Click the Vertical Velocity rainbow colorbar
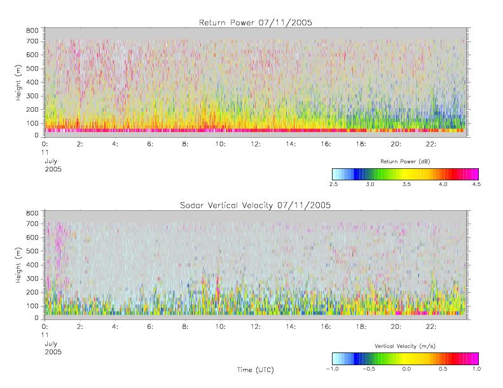 coord(405,359)
